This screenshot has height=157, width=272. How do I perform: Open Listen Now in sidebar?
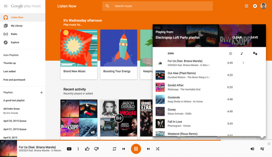pyautogui.click(x=22, y=17)
